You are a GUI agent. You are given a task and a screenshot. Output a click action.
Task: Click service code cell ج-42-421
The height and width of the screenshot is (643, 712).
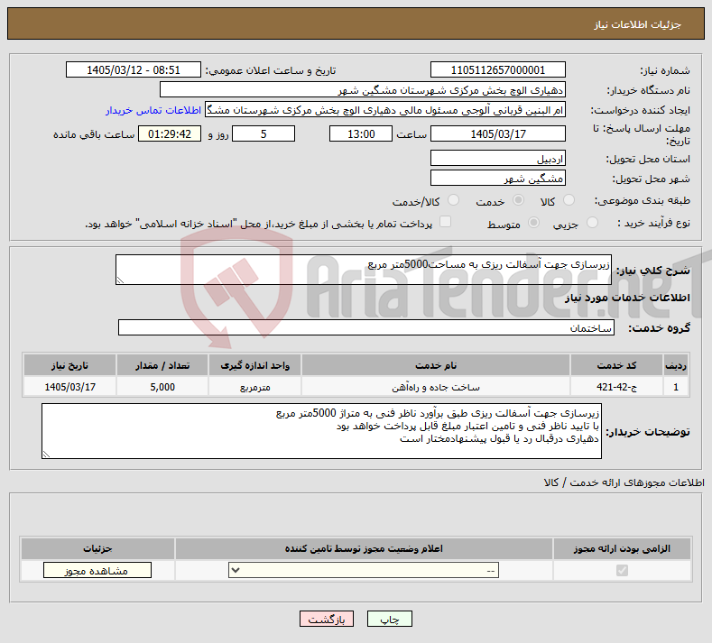click(616, 387)
